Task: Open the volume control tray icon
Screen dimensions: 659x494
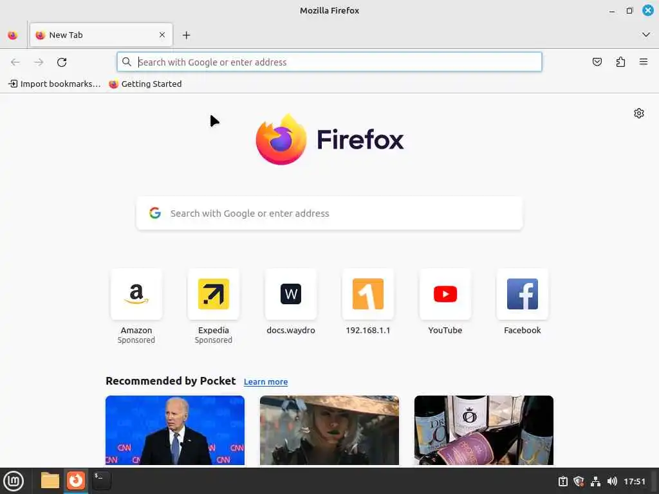Action: (x=612, y=481)
